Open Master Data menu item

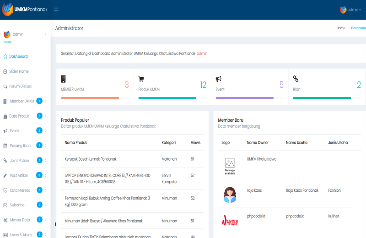click(20, 220)
